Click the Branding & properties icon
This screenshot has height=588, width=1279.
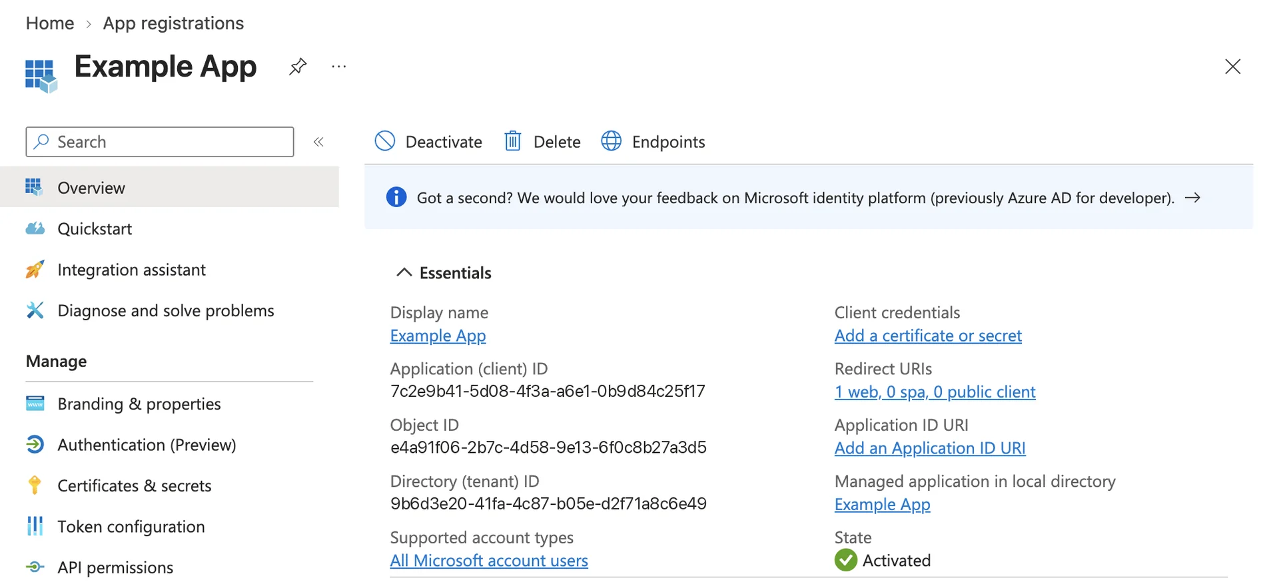[35, 404]
